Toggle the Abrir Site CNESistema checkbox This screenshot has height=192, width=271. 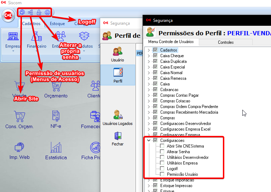click(x=162, y=146)
